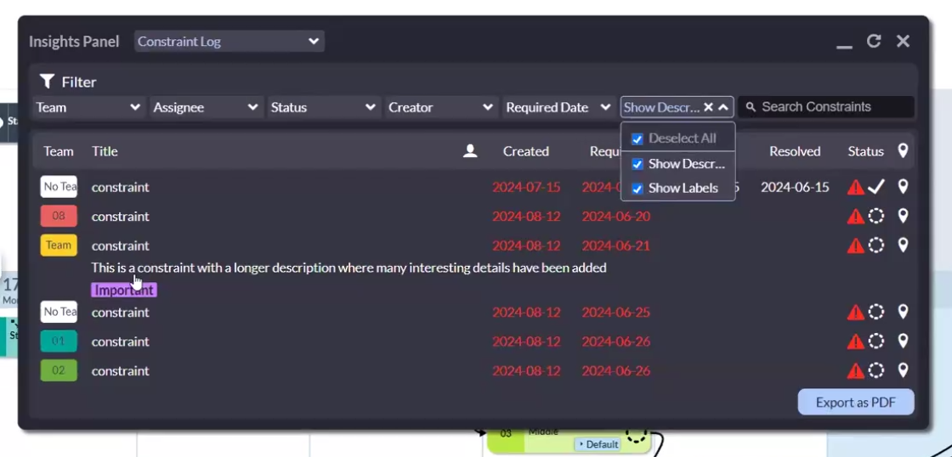Open the Status filter dropdown
Image resolution: width=952 pixels, height=457 pixels.
point(324,107)
